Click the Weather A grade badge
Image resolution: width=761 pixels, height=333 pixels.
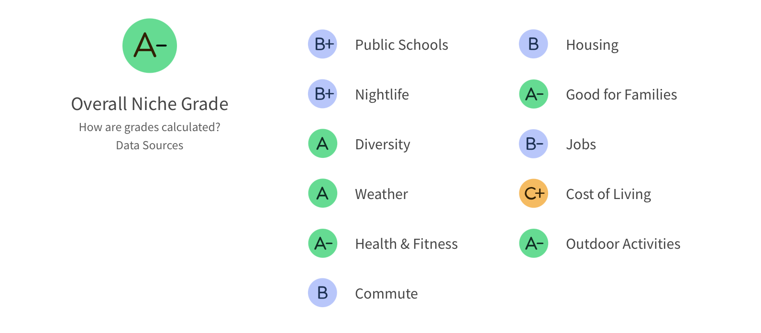click(322, 193)
